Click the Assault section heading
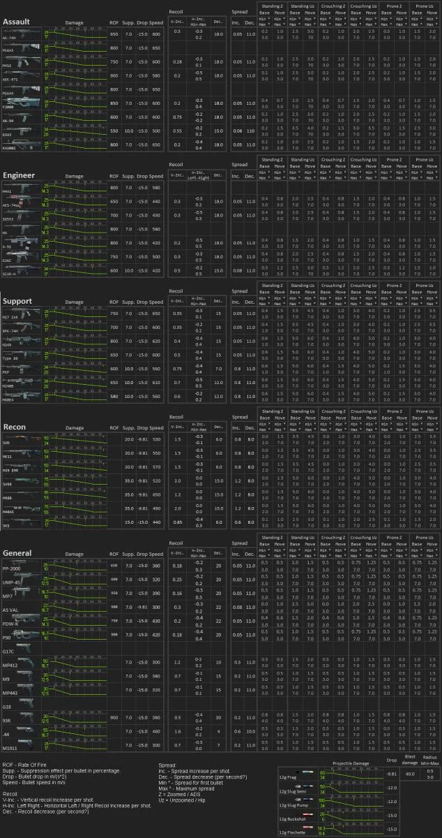 coord(15,22)
